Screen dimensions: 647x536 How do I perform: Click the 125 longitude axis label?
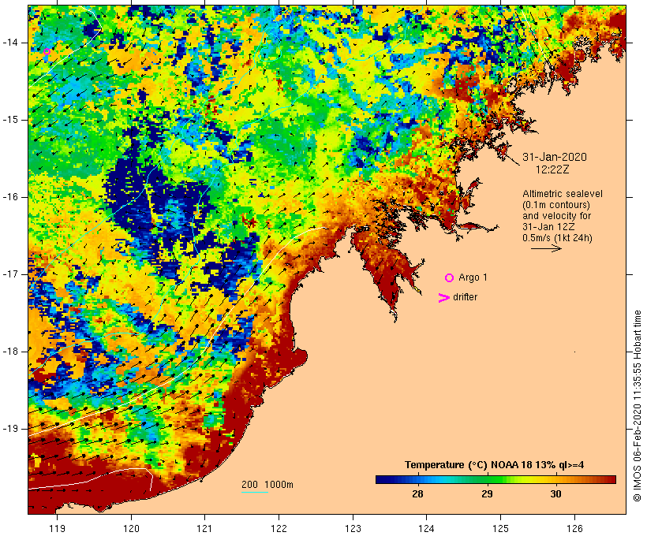pos(500,528)
